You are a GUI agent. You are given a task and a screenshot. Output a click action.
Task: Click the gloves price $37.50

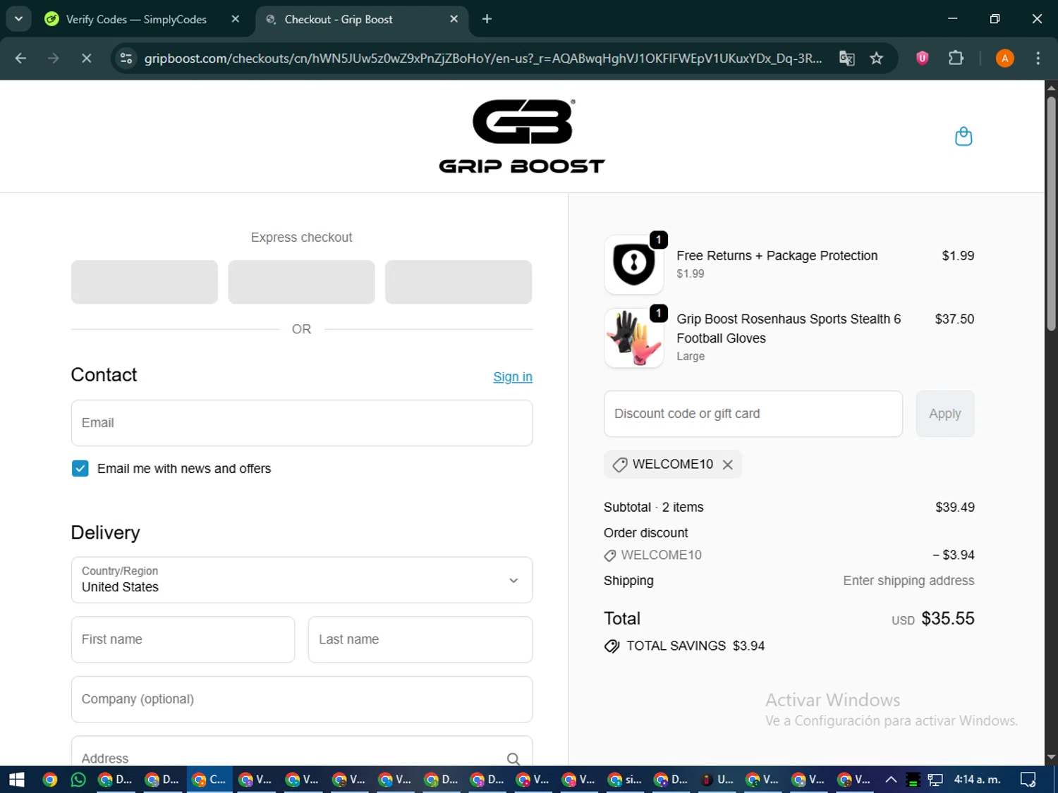coord(954,319)
